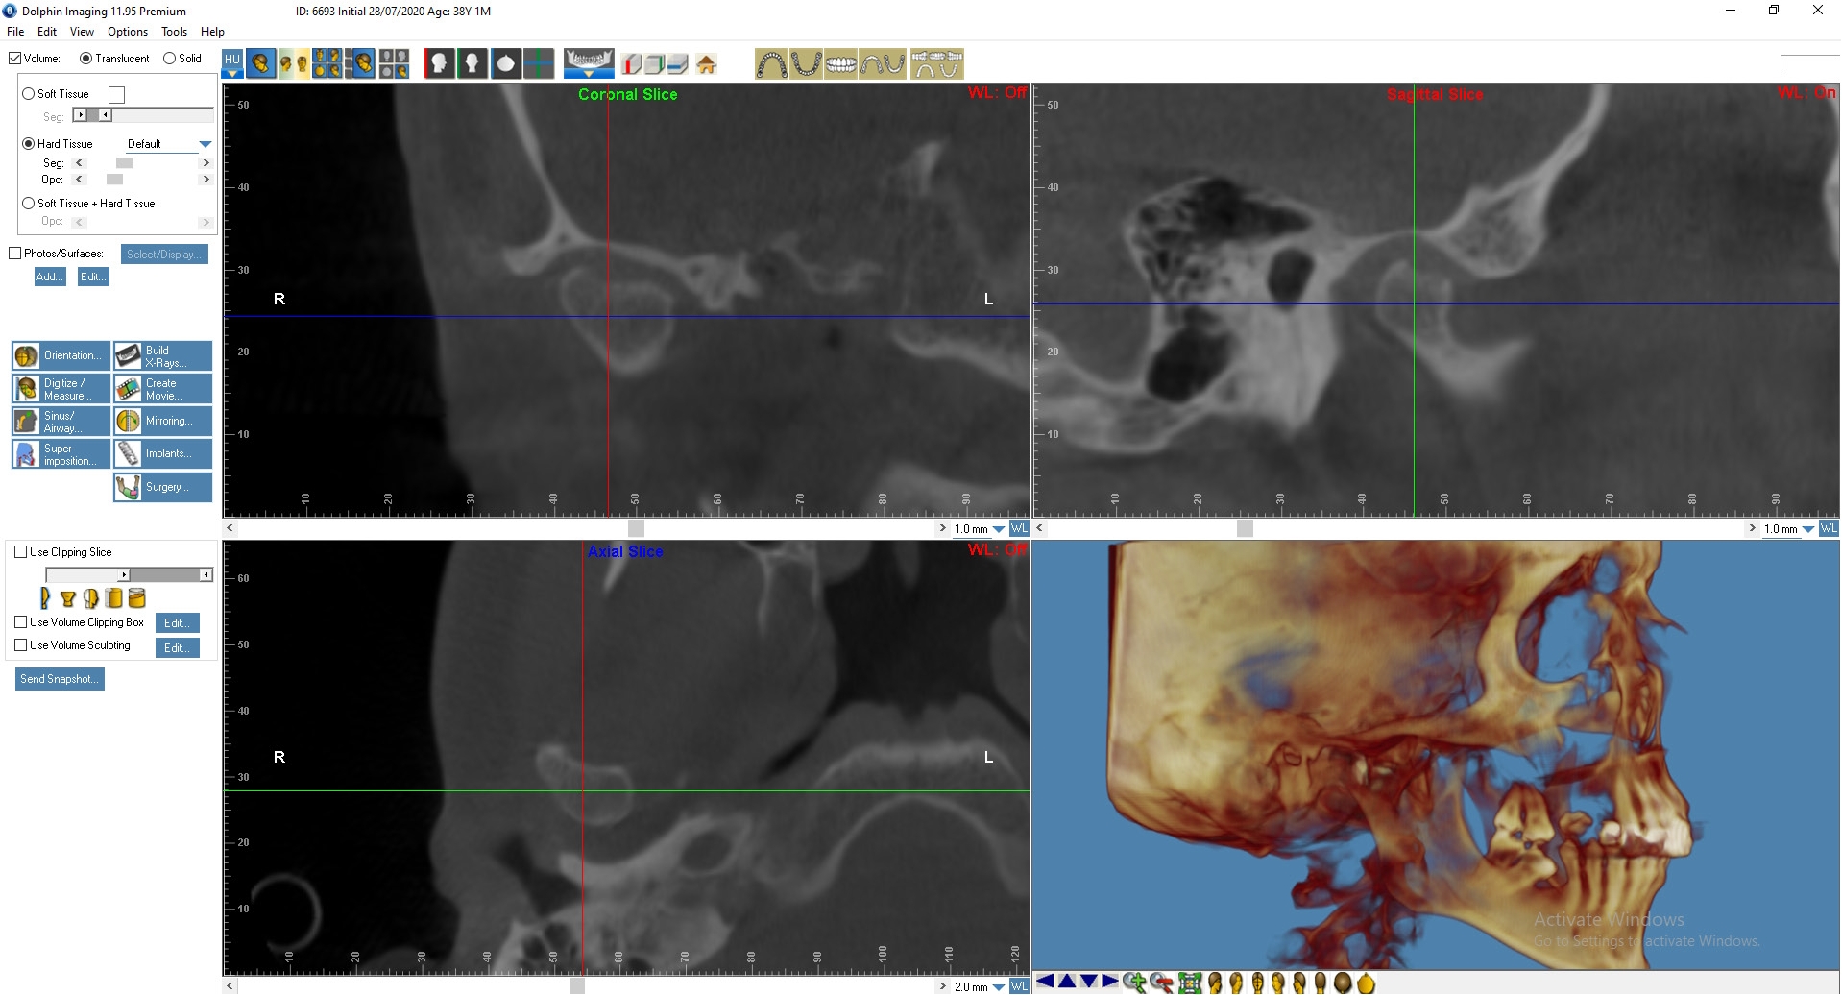The height and width of the screenshot is (995, 1842).
Task: Open the Sinus/Airway tool
Action: pyautogui.click(x=61, y=422)
